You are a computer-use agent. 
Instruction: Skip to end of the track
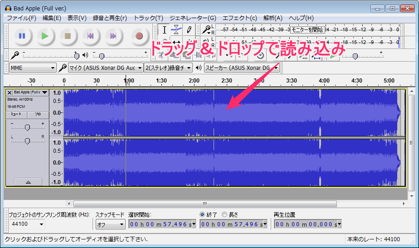tap(113, 36)
